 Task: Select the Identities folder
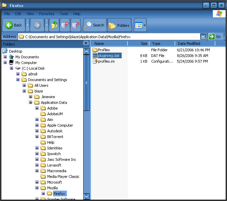click(55, 148)
